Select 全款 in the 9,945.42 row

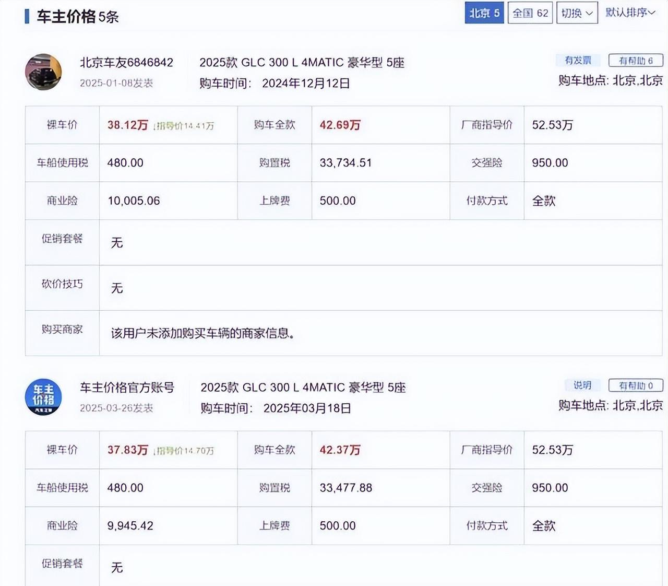tap(544, 526)
